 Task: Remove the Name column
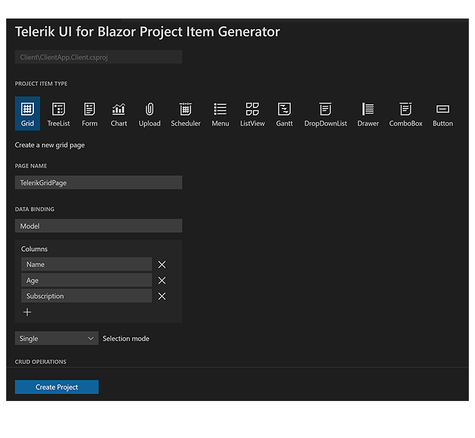pyautogui.click(x=162, y=265)
